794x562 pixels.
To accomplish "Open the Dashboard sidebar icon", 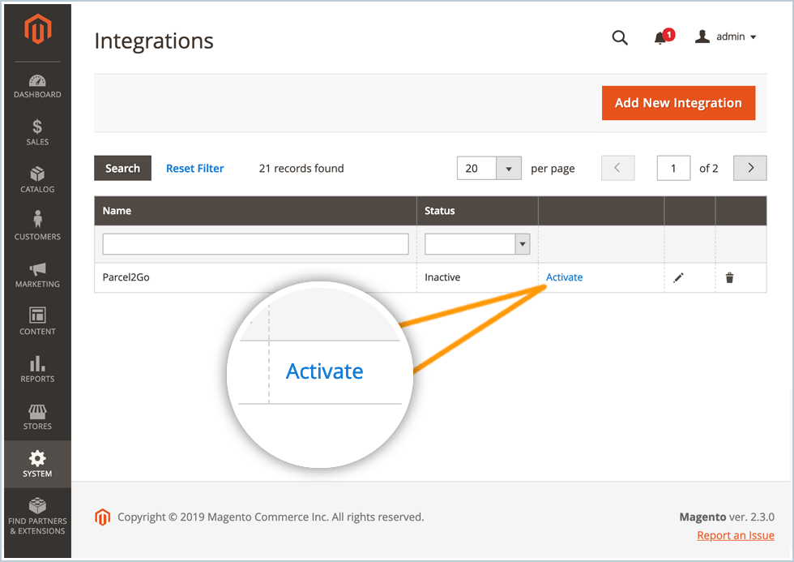I will [37, 86].
